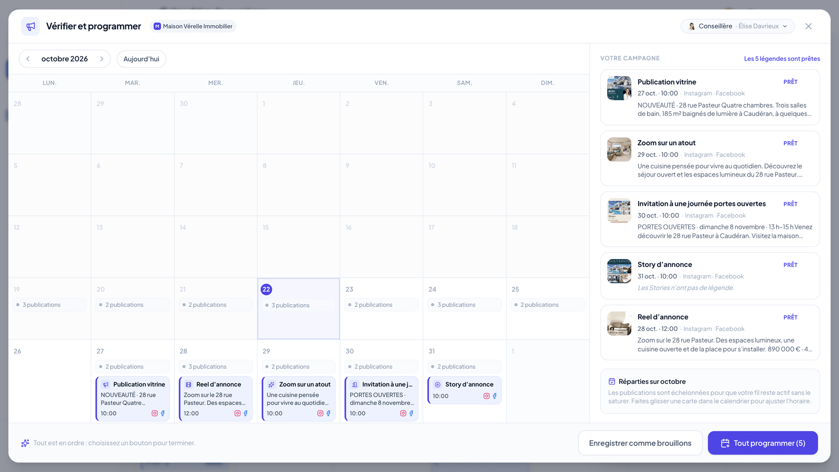This screenshot has width=839, height=472.
Task: Click PRÊT status on Reel d'annonce
Action: pos(790,317)
